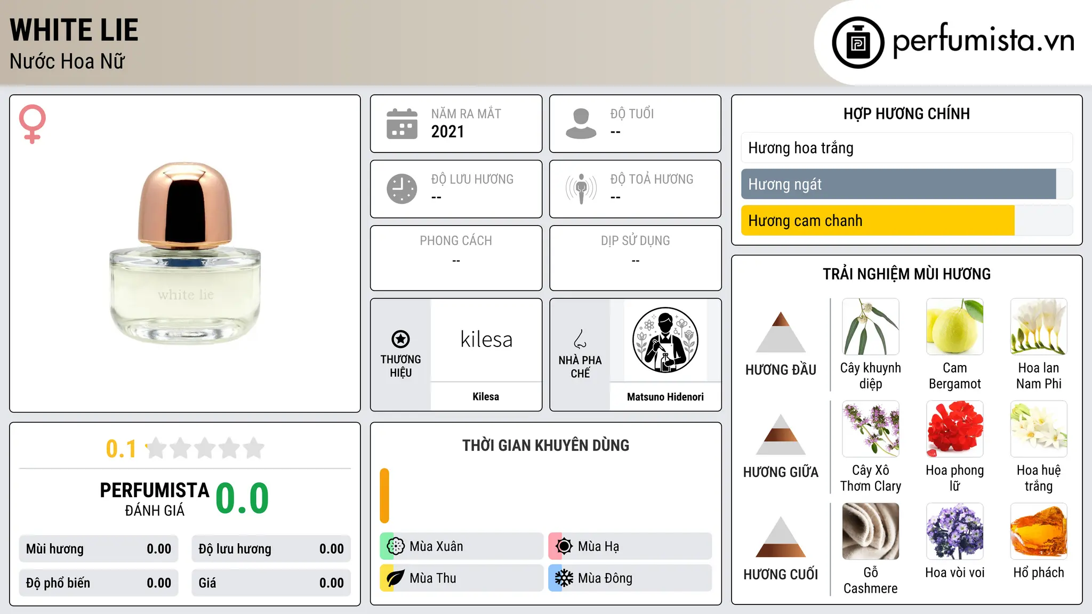Click the sillage icon beside Độ toả hương
The height and width of the screenshot is (614, 1092).
coord(581,189)
